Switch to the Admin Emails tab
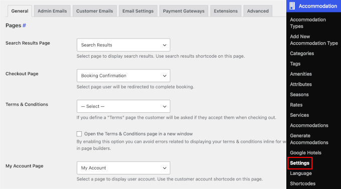 (x=52, y=11)
